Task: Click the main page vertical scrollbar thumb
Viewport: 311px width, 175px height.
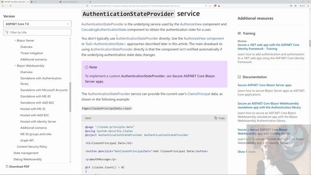Action: [310, 43]
